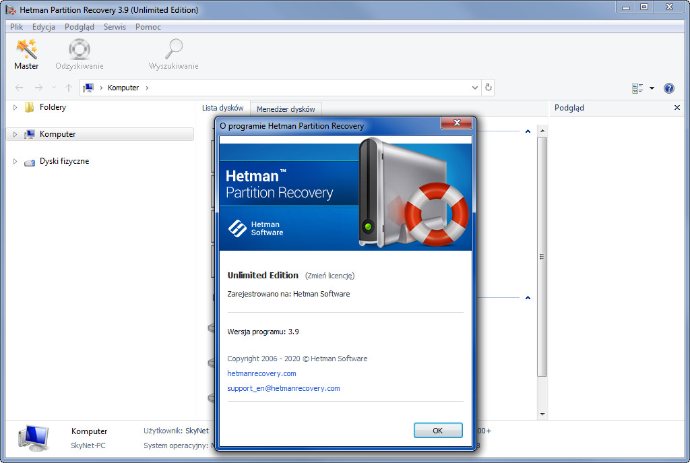690x463 pixels.
Task: Click the support_en@hetmanrecovery.com email link
Action: (284, 388)
